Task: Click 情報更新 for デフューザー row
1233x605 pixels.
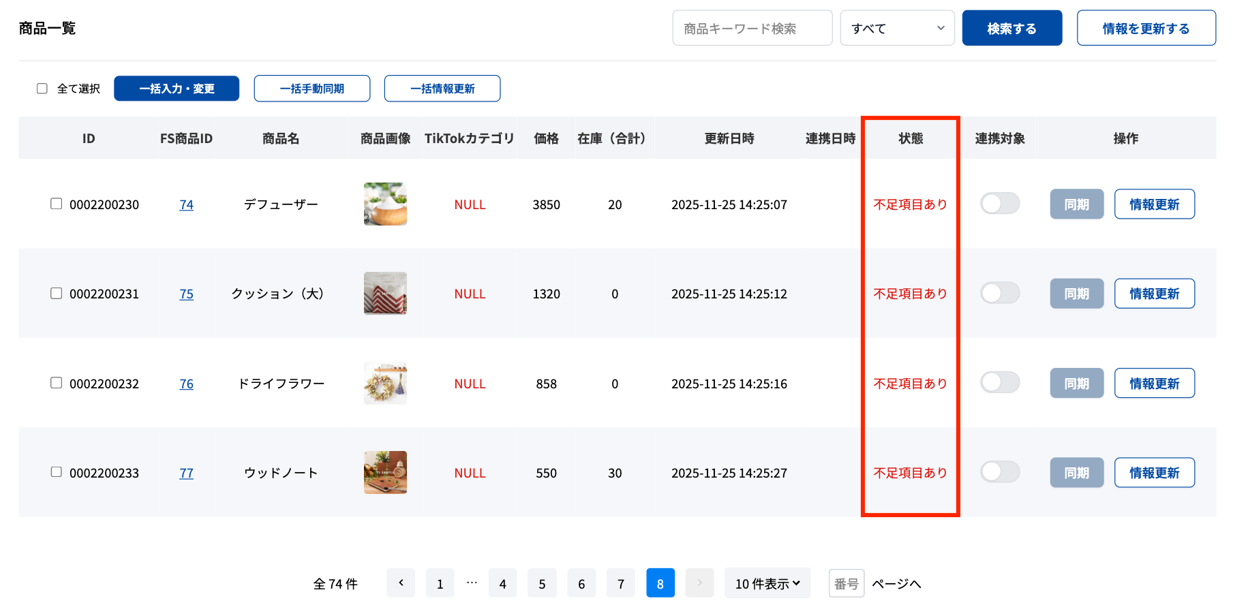Action: tap(1155, 204)
